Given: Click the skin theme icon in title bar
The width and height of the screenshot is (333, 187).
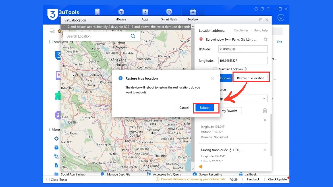Looking at the screenshot, I should coord(256,9).
